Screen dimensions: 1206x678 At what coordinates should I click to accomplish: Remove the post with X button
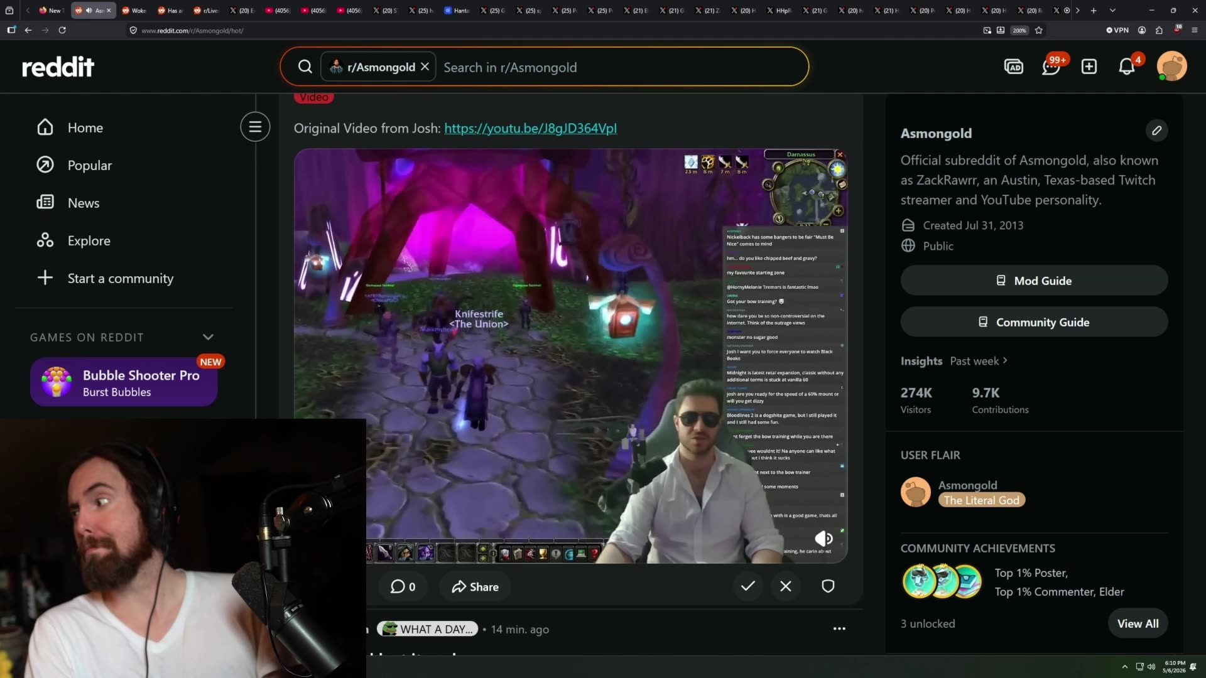(786, 586)
